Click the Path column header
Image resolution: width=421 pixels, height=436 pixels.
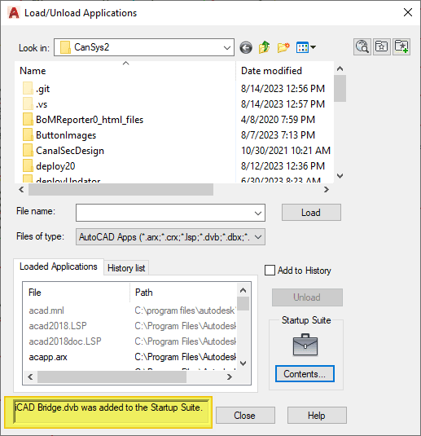click(x=183, y=293)
